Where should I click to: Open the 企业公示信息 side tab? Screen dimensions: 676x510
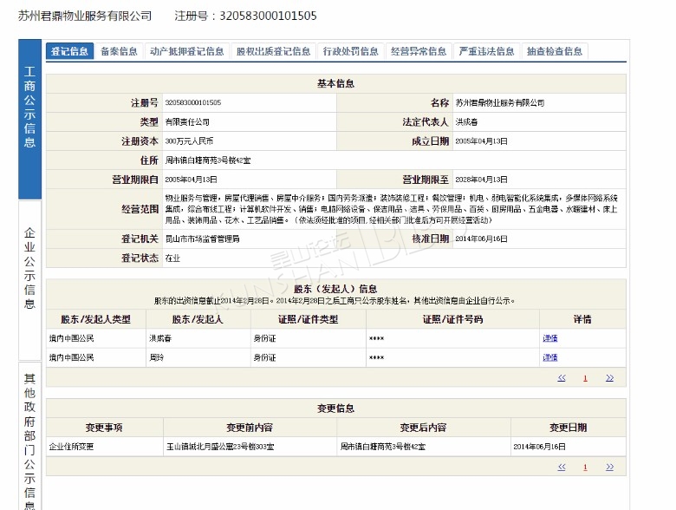pos(29,280)
